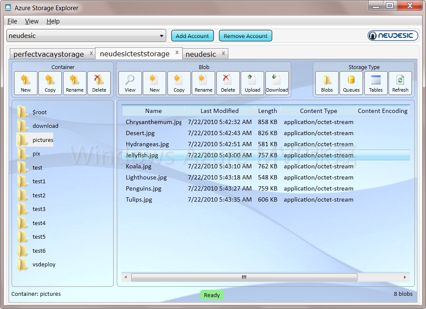Click the Ready status indicator
The image size is (426, 309).
[212, 295]
